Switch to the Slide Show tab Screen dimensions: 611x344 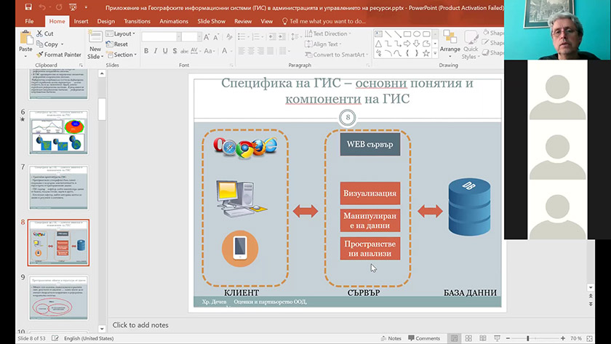pos(212,22)
